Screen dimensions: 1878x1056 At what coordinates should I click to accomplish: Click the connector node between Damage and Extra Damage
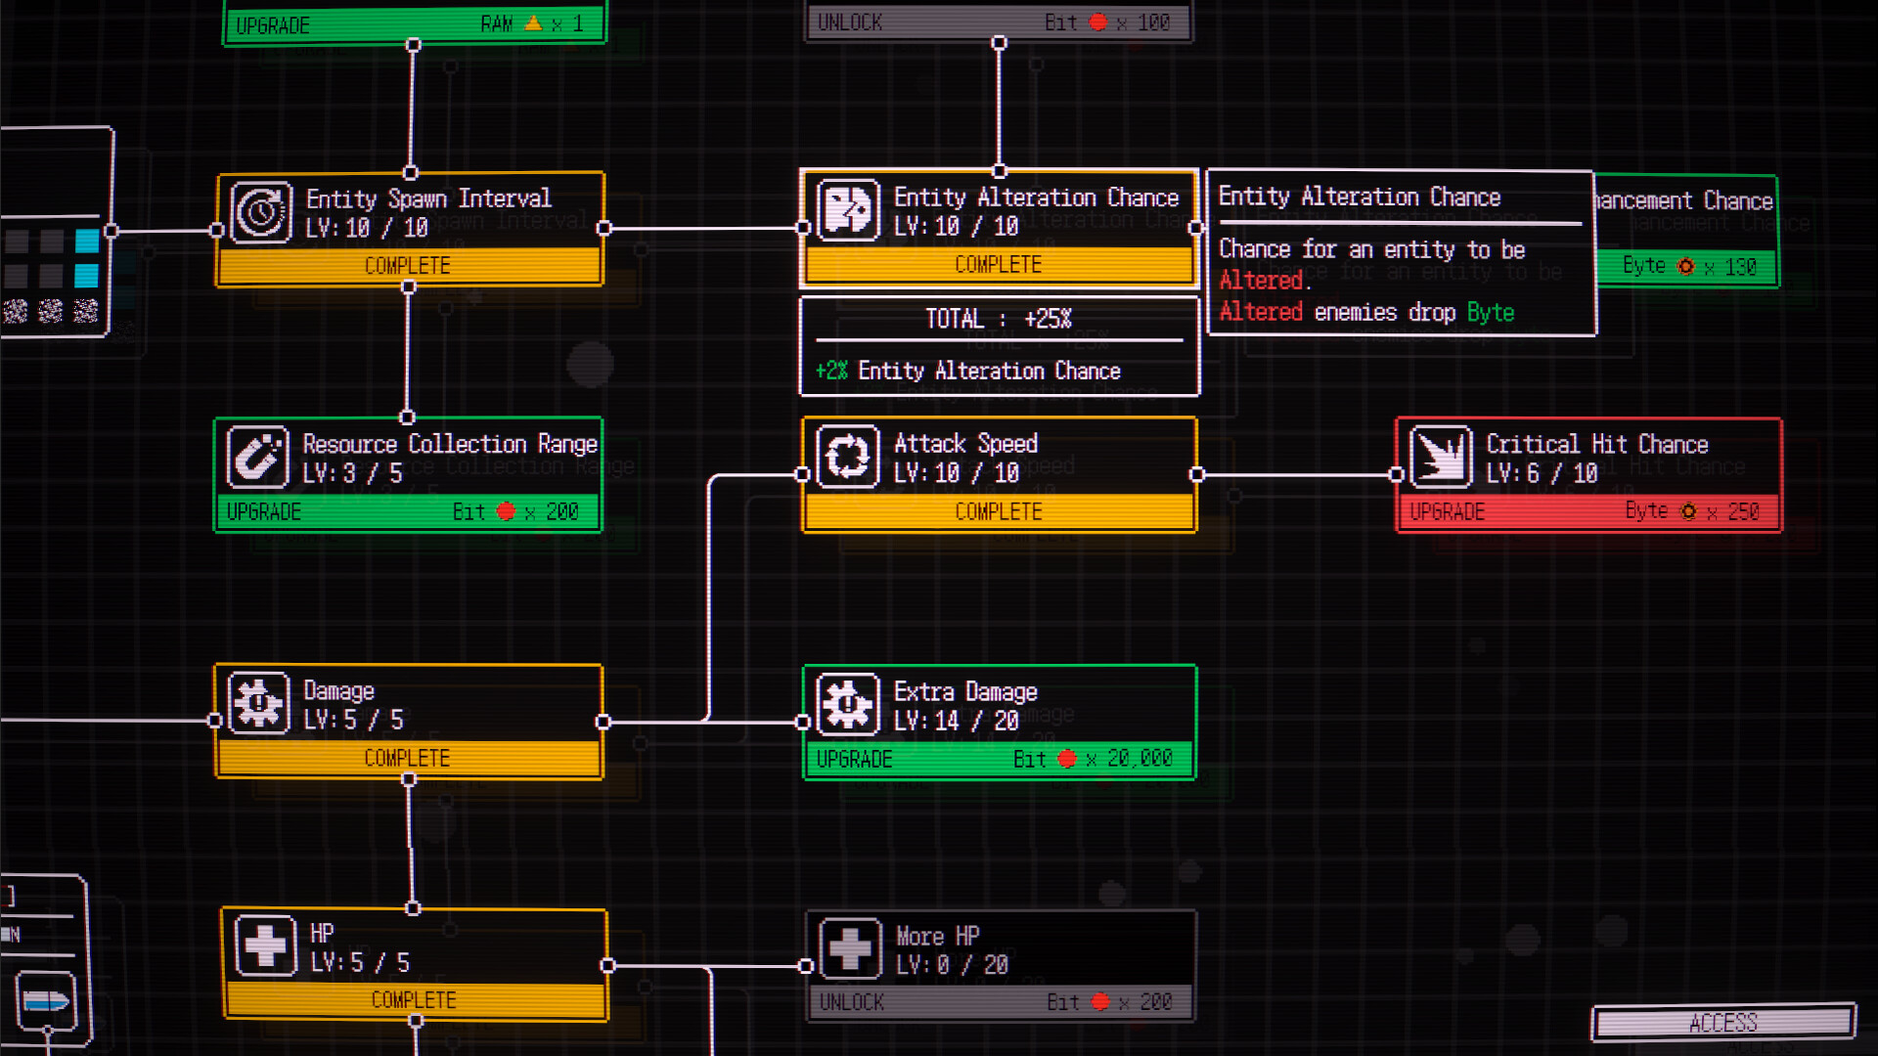[604, 720]
